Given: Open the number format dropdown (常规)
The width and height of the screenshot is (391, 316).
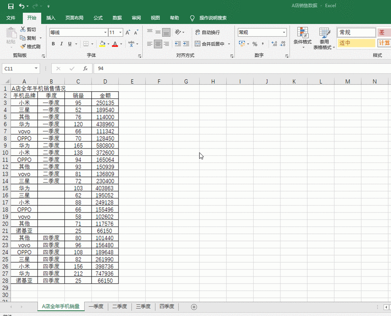Looking at the screenshot, I should click(x=284, y=32).
